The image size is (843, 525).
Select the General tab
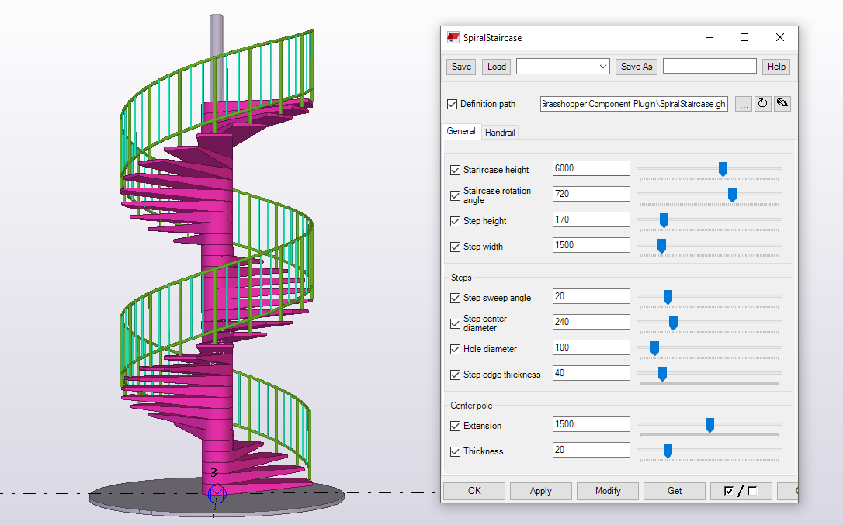click(x=461, y=132)
